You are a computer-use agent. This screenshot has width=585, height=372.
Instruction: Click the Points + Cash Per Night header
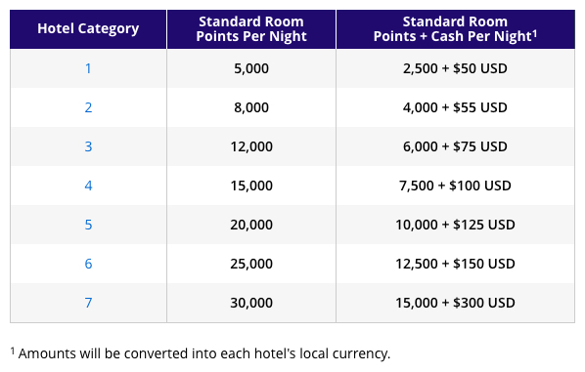coord(455,29)
